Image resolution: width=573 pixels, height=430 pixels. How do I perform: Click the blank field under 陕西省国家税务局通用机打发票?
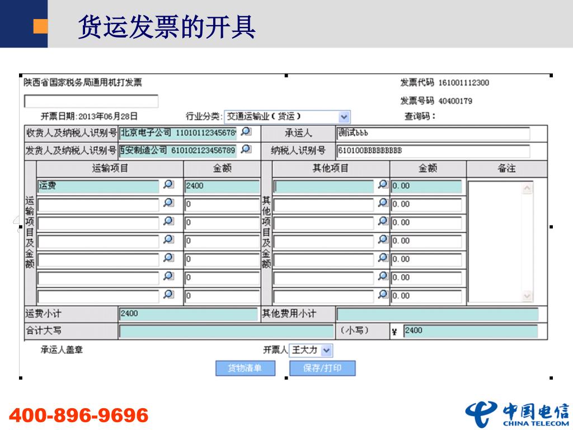(x=91, y=101)
